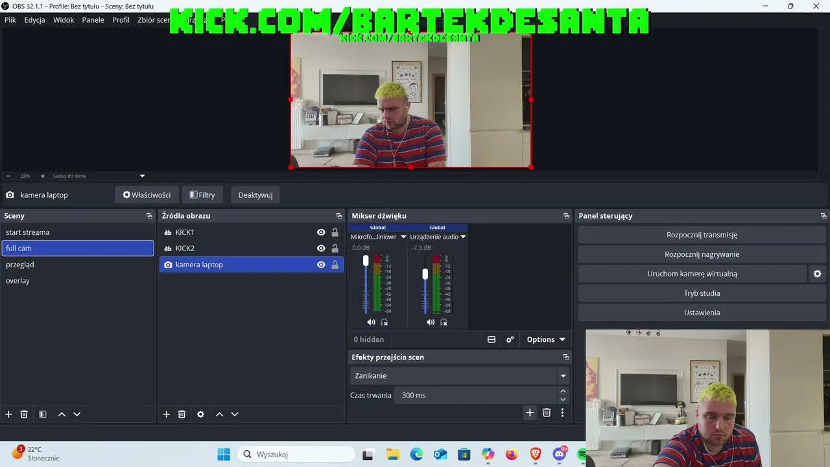Zoom in preview with plus icon
Image resolution: width=830 pixels, height=467 pixels.
click(x=43, y=176)
